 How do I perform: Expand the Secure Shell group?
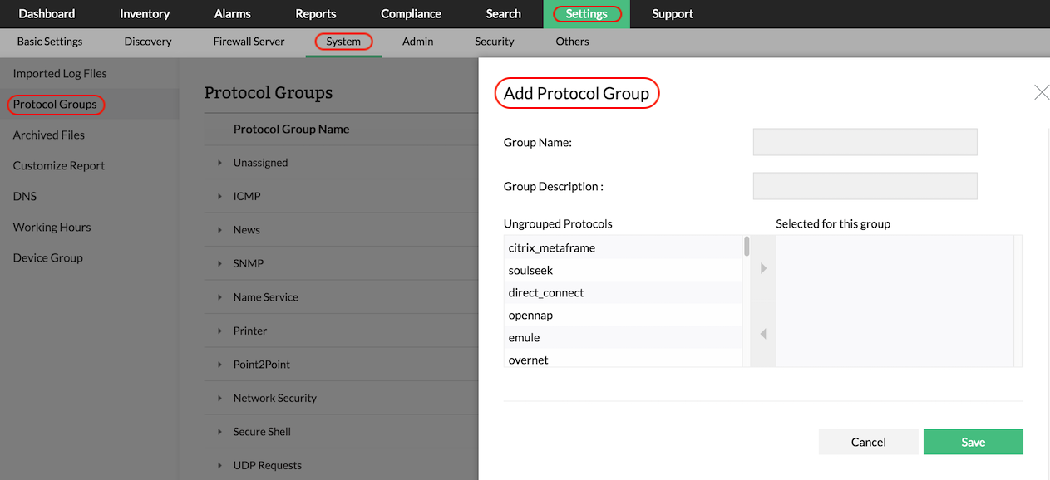pyautogui.click(x=219, y=432)
